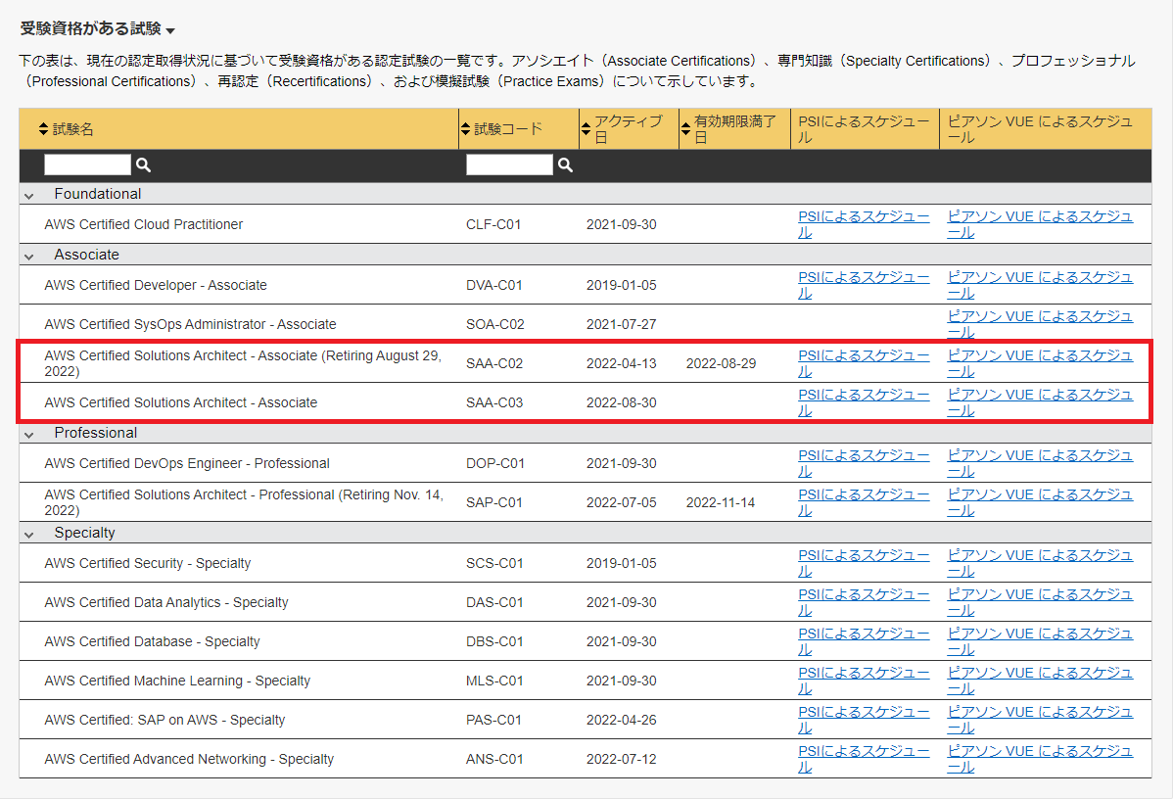The image size is (1173, 799).
Task: Select AWS Certified Machine Learning - Specialty name
Action: tap(177, 681)
